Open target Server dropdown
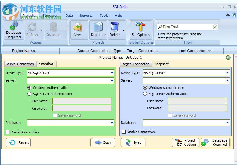Viewport: 237px width, 165px height. click(x=228, y=81)
